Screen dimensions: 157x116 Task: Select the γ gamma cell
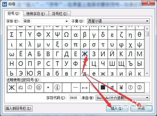[x=94, y=34]
